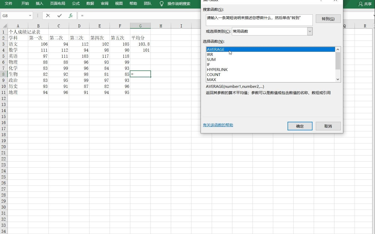Screen dimensions: 375x234
Task: Click the 确定 button
Action: 300,126
